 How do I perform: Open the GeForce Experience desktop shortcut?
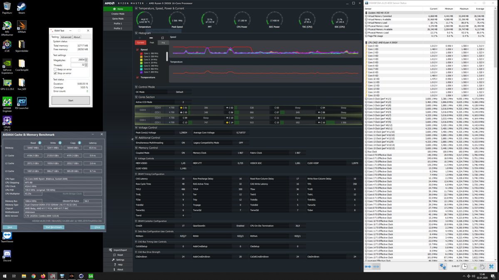(7, 66)
